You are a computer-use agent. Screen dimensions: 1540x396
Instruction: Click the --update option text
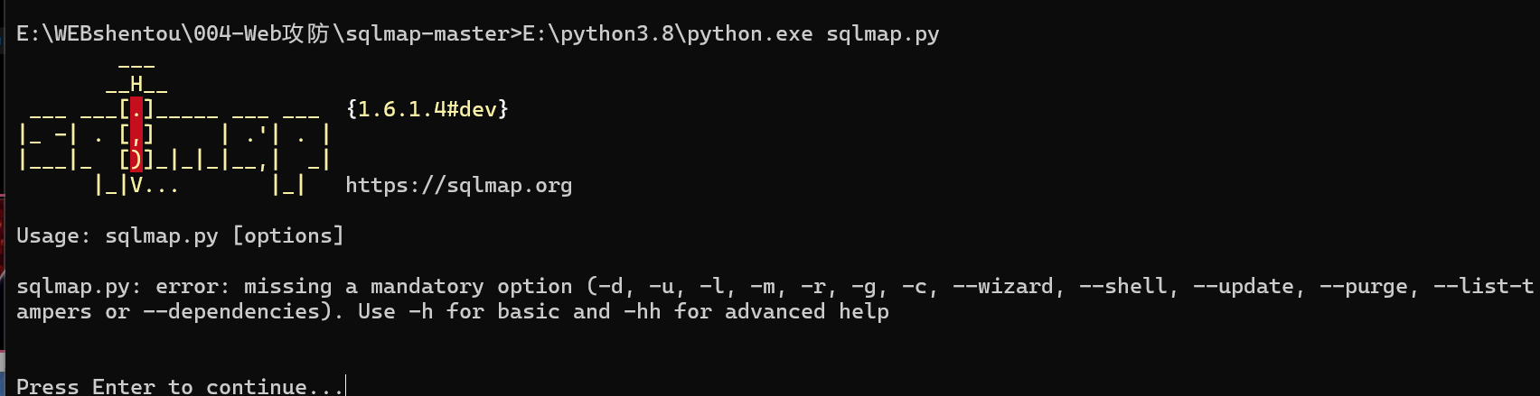click(1244, 287)
